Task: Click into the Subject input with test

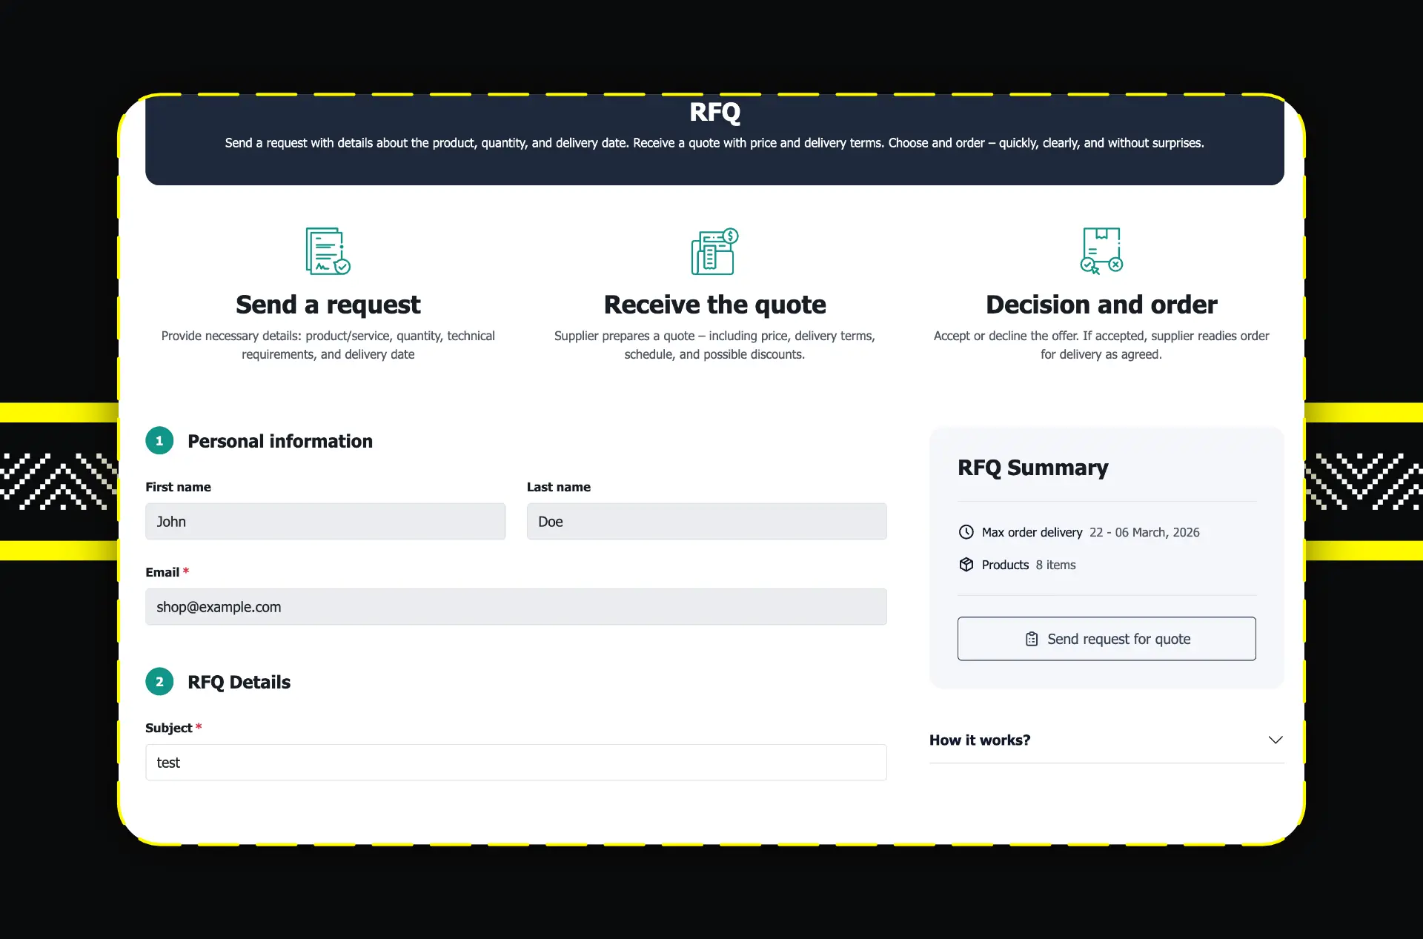Action: coord(516,763)
